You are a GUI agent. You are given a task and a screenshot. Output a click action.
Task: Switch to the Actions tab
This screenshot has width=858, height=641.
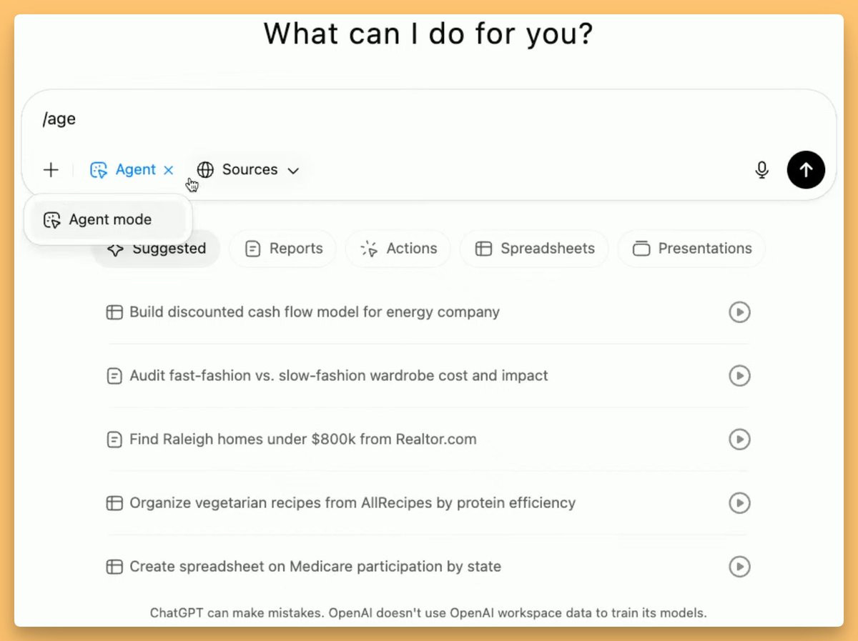coord(398,249)
